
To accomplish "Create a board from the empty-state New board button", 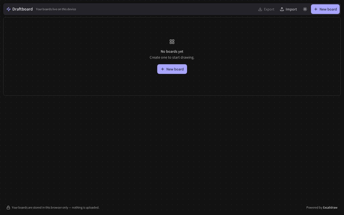I will (172, 69).
